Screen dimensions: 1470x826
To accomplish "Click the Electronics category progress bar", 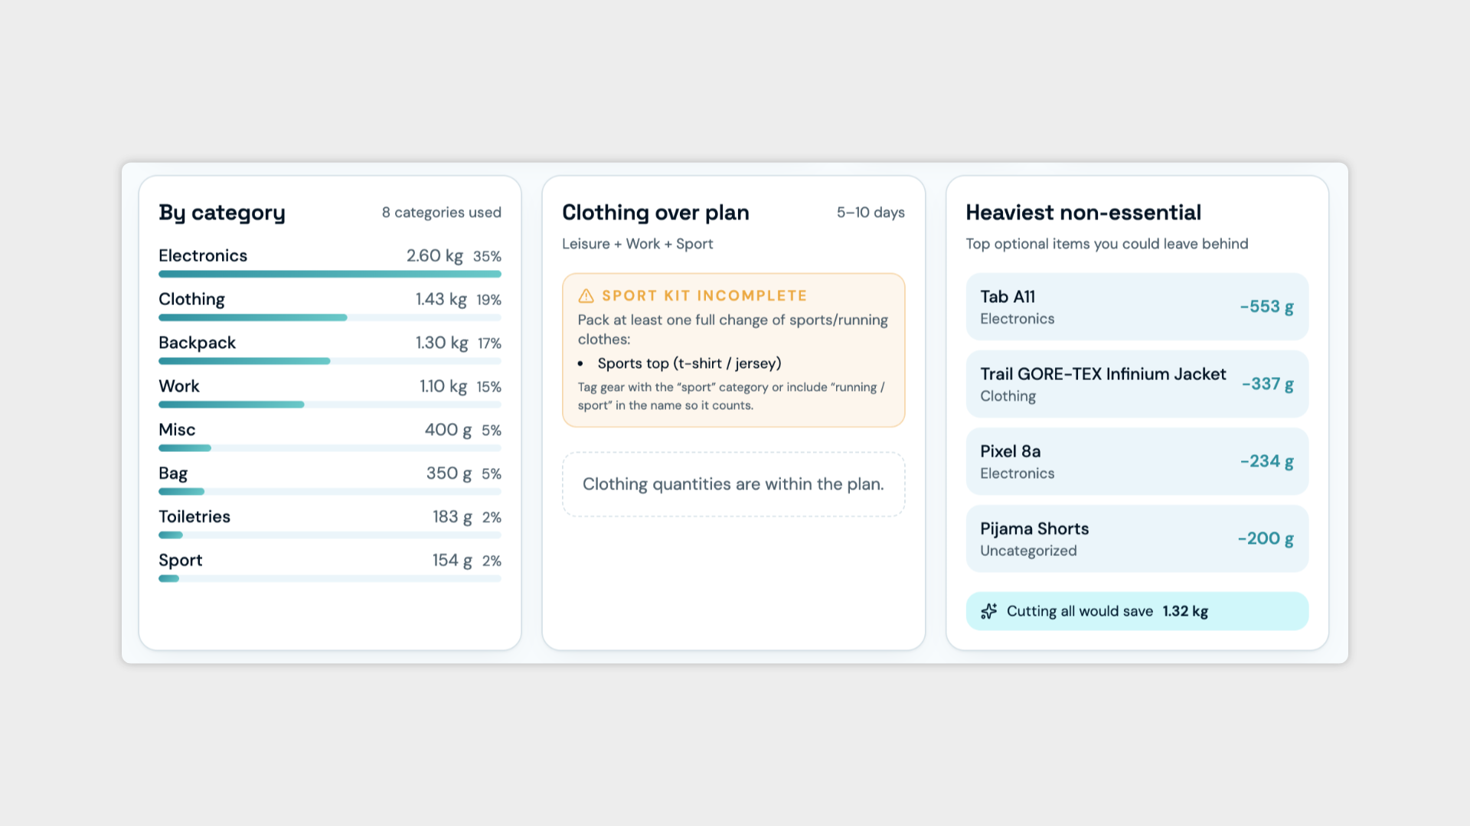I will click(x=330, y=274).
